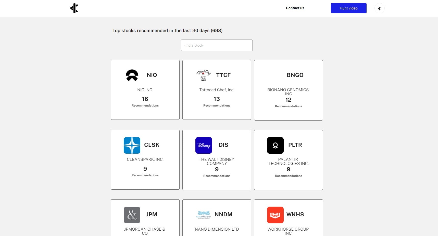Click BNGO's 12 recommendations count
The width and height of the screenshot is (438, 236).
(x=289, y=100)
